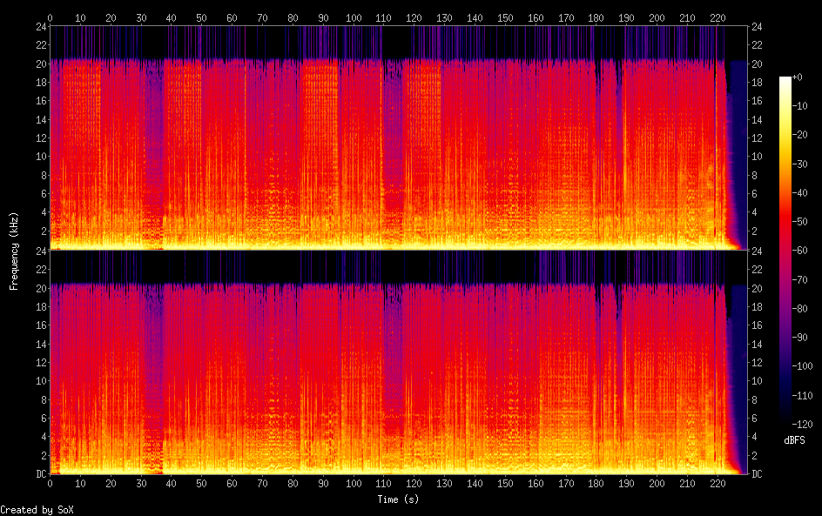The height and width of the screenshot is (516, 822).
Task: Click the 170 tick label on the bottom time axis
Action: coord(566,483)
